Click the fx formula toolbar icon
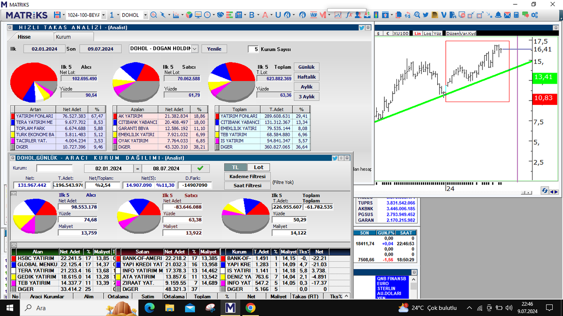 pos(349,15)
